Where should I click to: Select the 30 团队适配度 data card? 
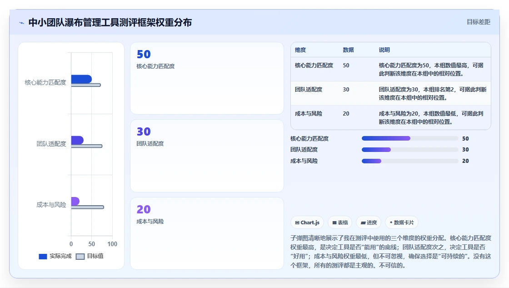[x=207, y=156]
